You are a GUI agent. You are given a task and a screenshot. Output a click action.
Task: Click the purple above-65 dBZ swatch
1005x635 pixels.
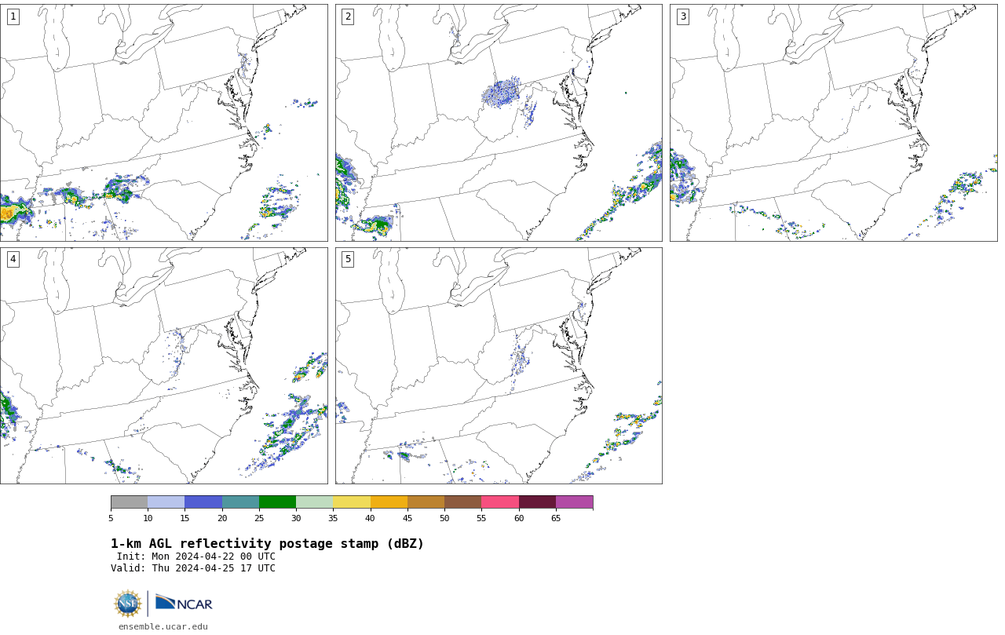click(574, 502)
